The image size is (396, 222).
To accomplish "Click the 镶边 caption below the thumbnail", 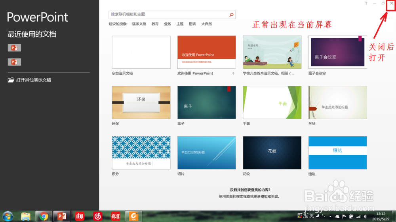I will [x=312, y=174].
